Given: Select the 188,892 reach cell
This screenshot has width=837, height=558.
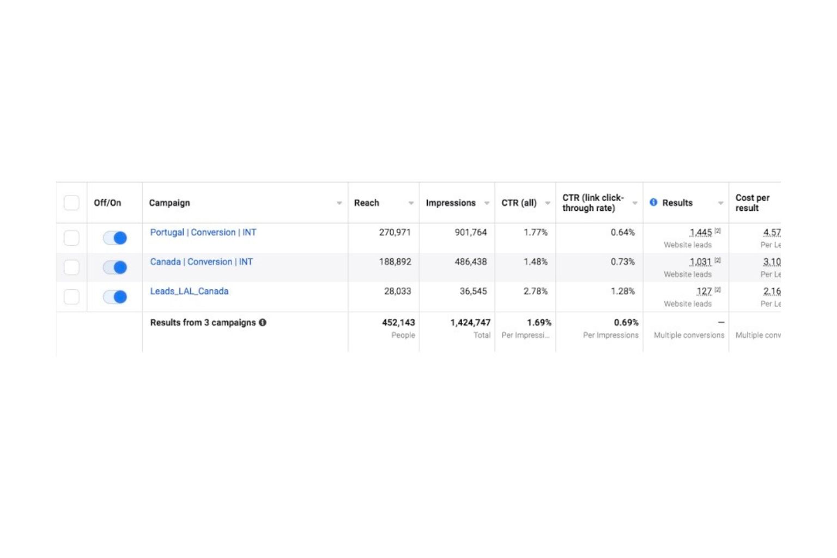Looking at the screenshot, I should coord(395,262).
